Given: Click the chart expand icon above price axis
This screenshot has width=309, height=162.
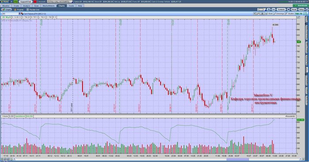Looking at the screenshot, I should (299, 18).
